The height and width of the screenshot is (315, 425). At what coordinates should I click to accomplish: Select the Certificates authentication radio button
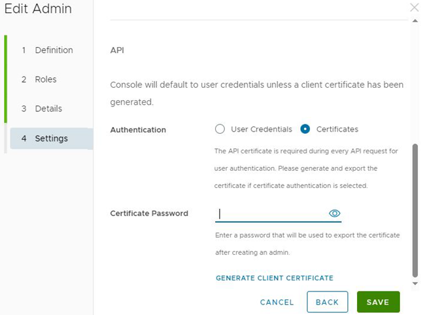click(305, 129)
